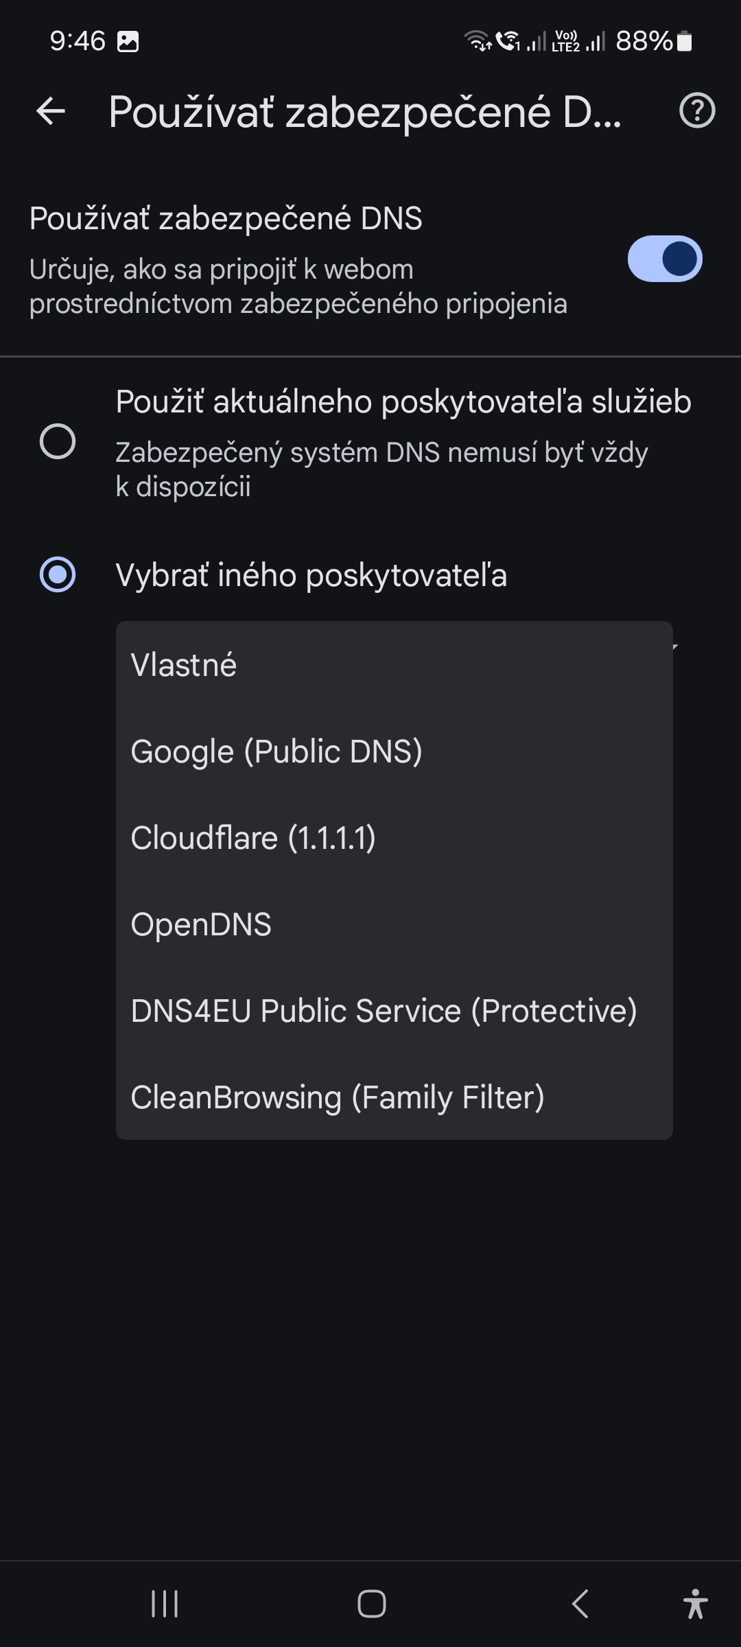Select the "Vybrať iného poskytovateľa" radio button

(x=58, y=574)
